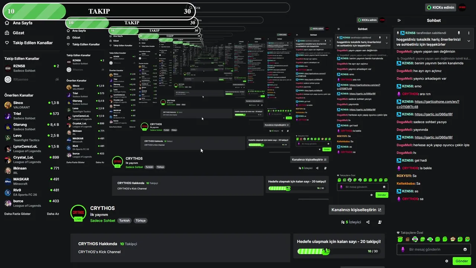This screenshot has height=268, width=476.
Task: Open LynxCerezLoL channel avatar in outermost sidebar
Action: [x=8, y=149]
